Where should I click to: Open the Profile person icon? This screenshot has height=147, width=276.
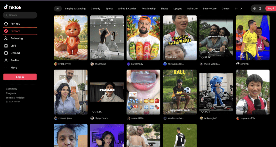(x=6, y=60)
